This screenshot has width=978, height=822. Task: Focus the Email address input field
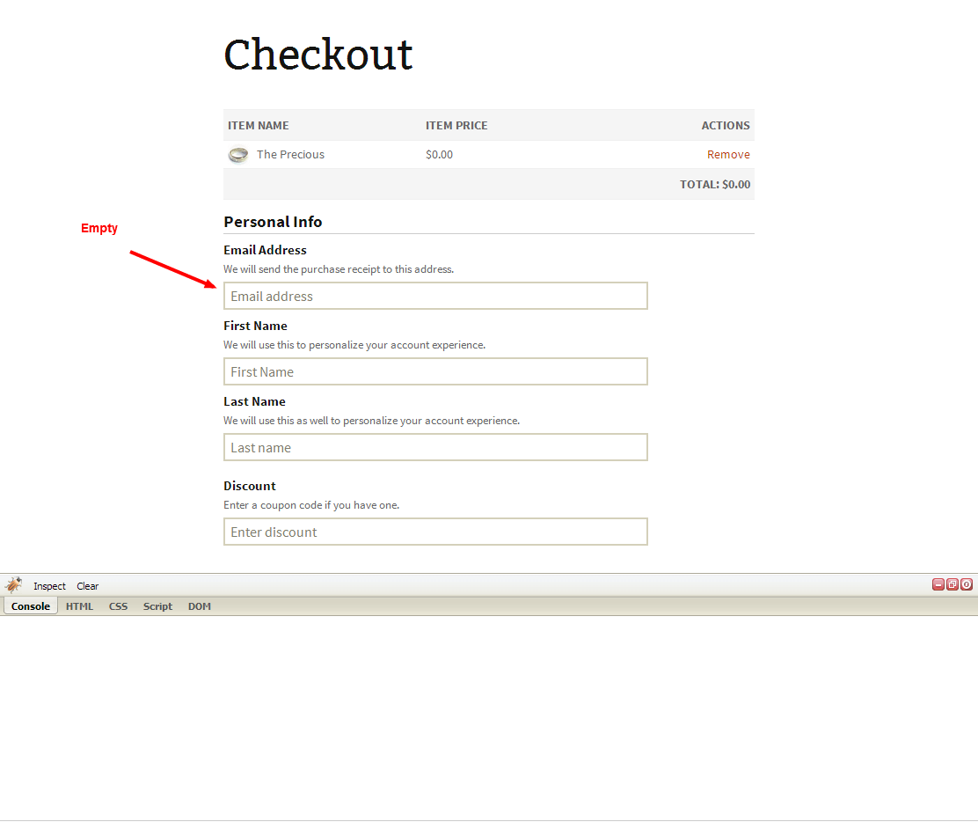435,296
